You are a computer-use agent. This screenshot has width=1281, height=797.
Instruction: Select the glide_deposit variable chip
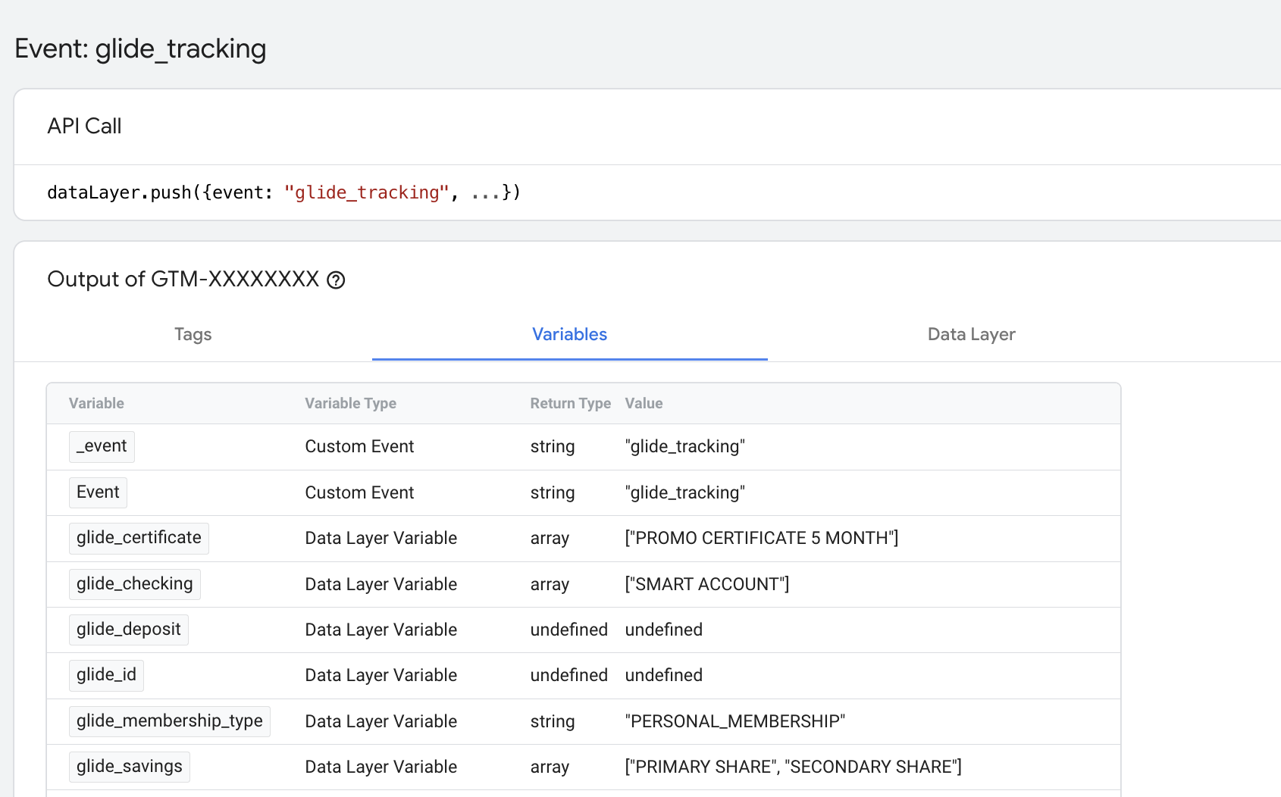(128, 630)
